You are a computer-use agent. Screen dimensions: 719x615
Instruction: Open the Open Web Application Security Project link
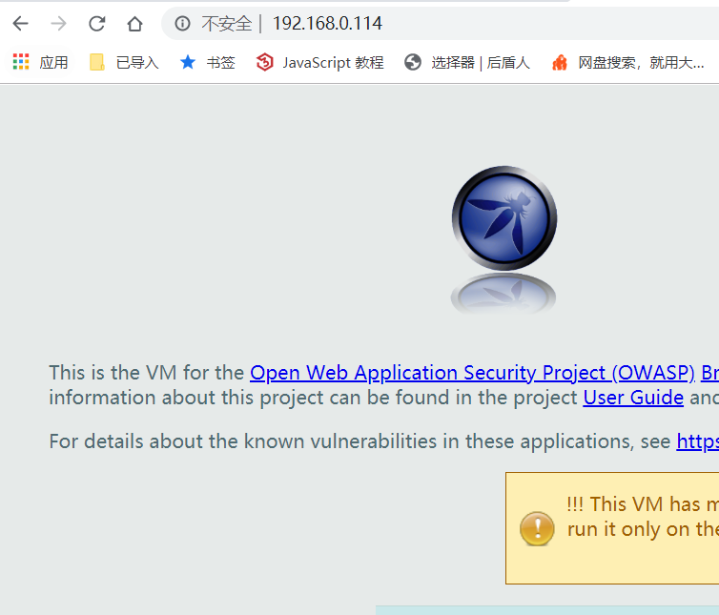(473, 373)
